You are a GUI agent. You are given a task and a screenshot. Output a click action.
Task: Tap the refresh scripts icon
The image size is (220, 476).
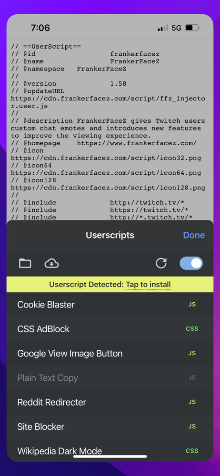[x=161, y=263]
